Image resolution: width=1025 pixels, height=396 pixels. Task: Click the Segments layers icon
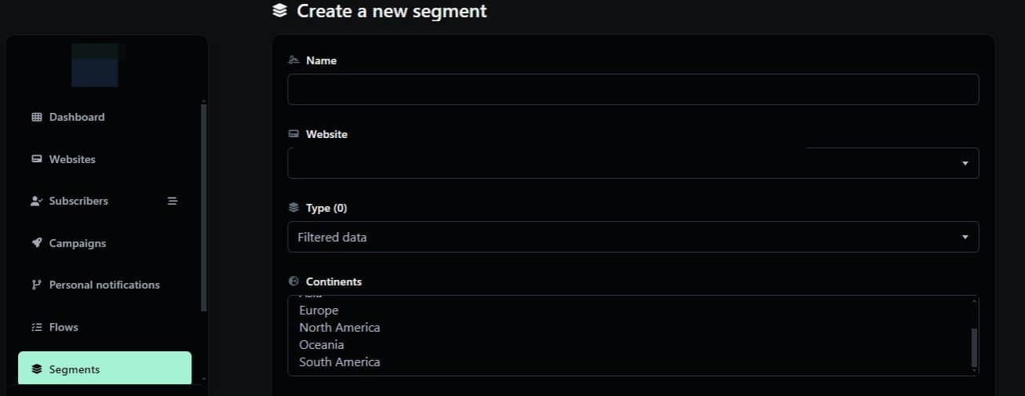coord(36,369)
